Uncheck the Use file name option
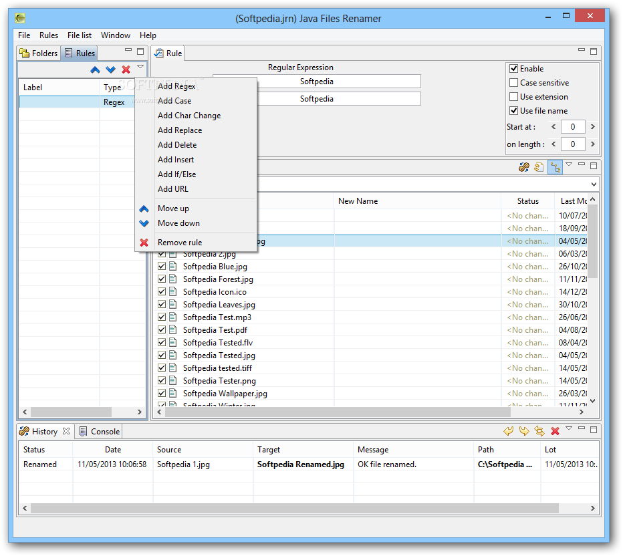 point(514,110)
